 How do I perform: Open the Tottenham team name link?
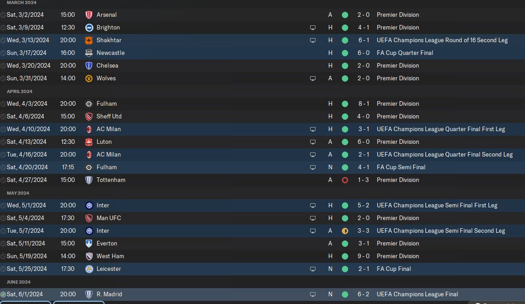(111, 180)
